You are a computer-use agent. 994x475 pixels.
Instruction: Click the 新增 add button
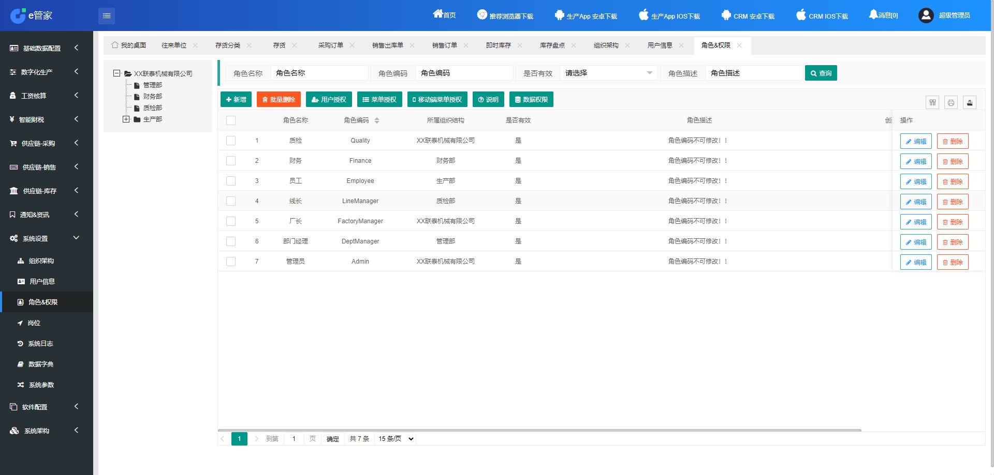236,99
